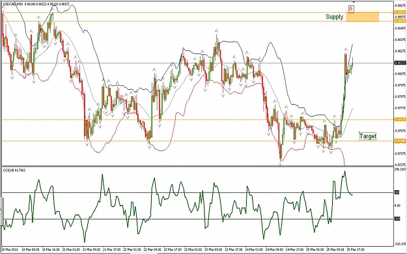
Task: Click the 21 Mar 17:00 time label
Action: [x=112, y=249]
